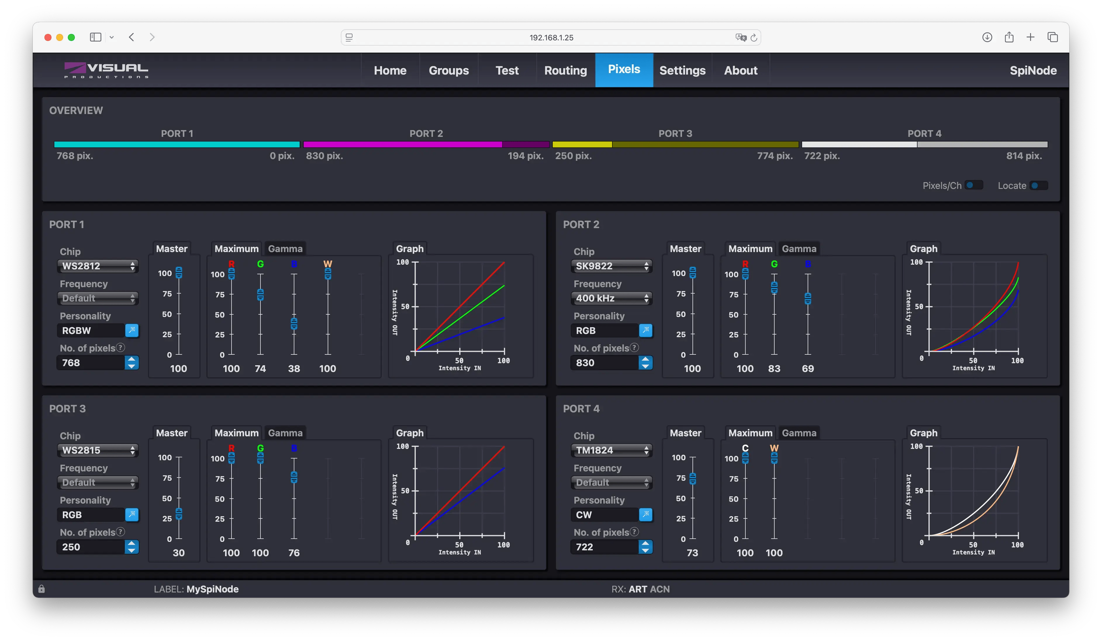
Task: Click the browser share icon
Action: [1009, 37]
